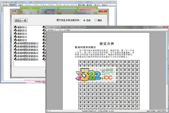This screenshot has height=113, width=169.
Task: Open 数相同图形的数目(6) item
Action: click(x=31, y=59)
